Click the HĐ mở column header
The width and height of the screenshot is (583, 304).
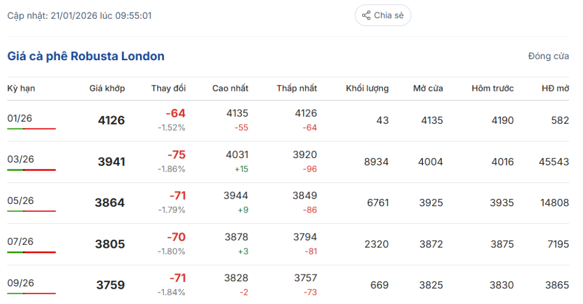[555, 88]
